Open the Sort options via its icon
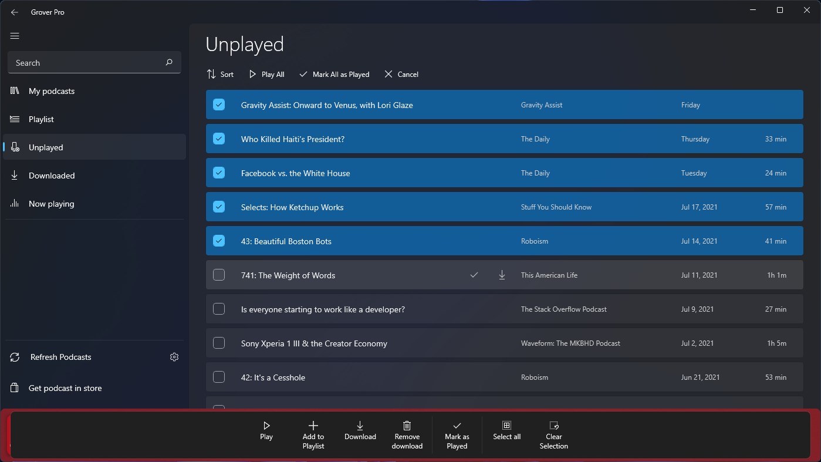The width and height of the screenshot is (821, 462). tap(210, 74)
